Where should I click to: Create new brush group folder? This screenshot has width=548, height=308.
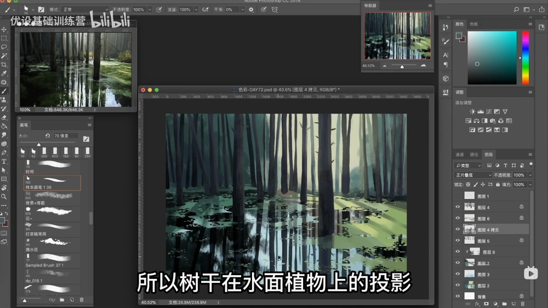62,300
